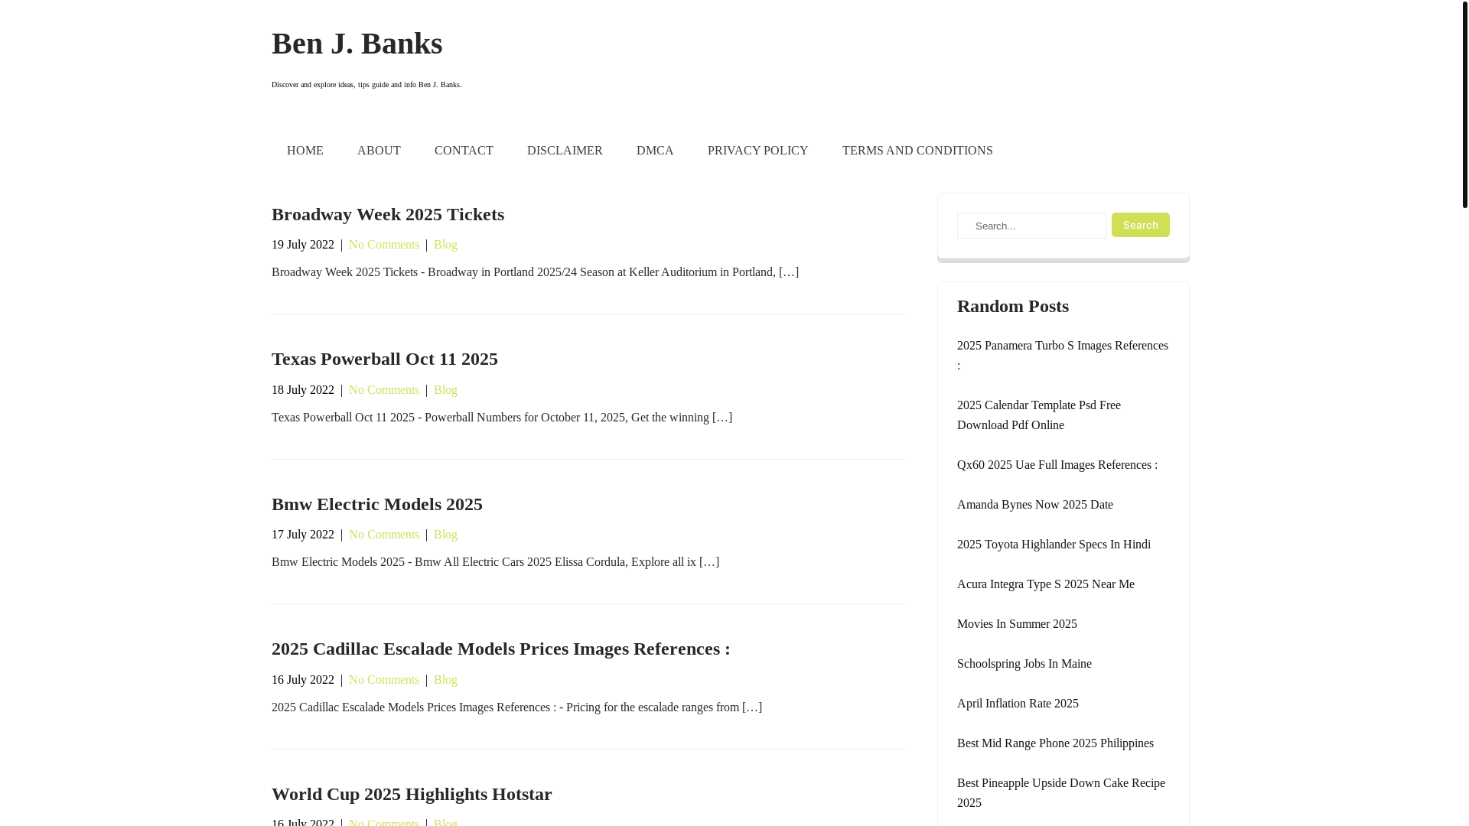
Task: Click the date 19 July 2022
Action: (303, 245)
